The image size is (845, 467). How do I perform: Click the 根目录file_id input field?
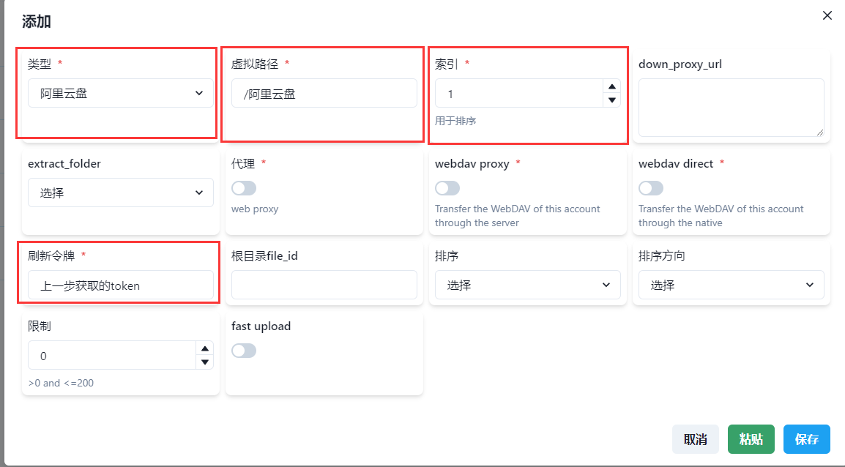(323, 285)
